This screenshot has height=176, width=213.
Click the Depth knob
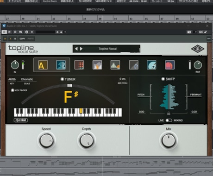coord(87,141)
